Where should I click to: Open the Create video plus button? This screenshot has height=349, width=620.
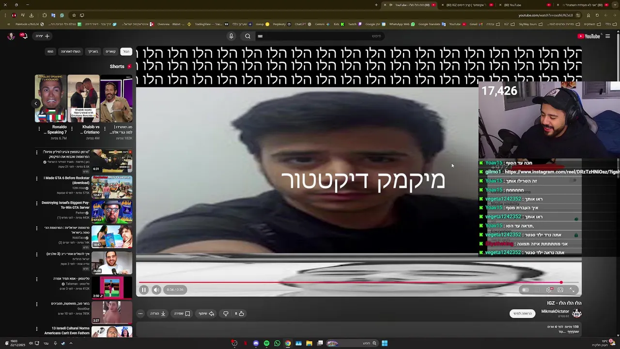(43, 36)
